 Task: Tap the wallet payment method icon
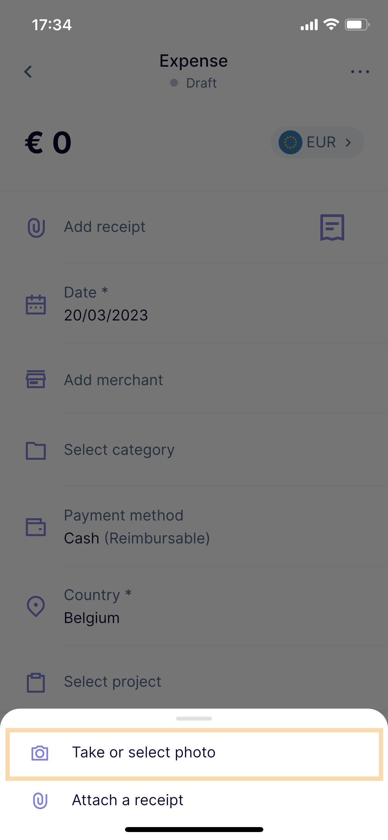36,527
